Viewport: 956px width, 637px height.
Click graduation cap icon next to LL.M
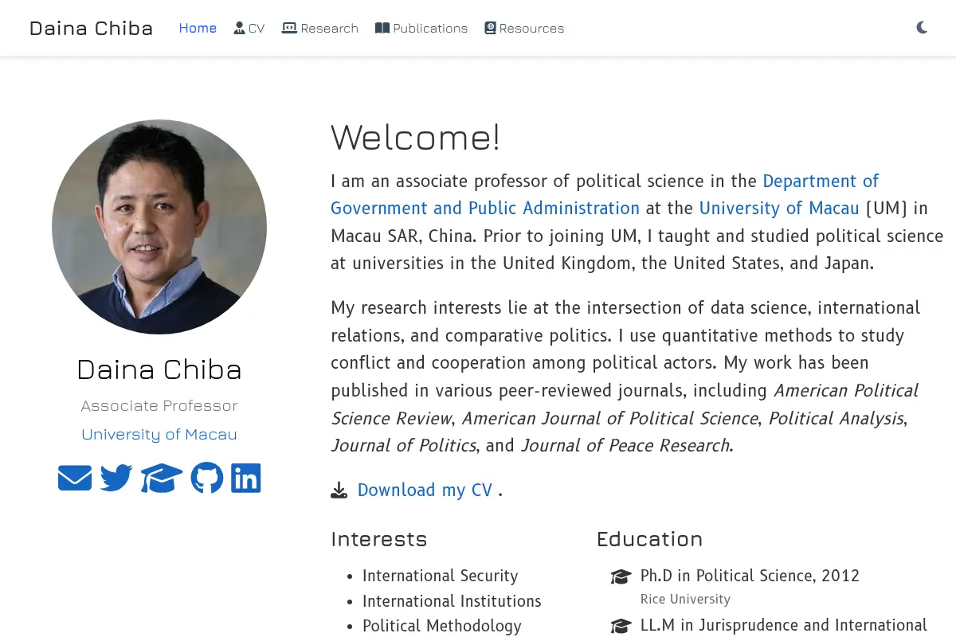click(x=621, y=627)
